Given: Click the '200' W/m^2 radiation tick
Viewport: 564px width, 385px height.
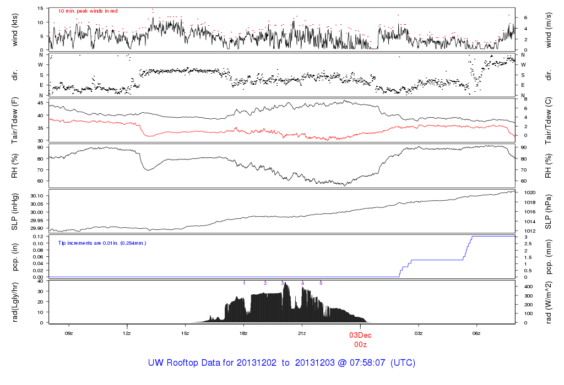Looking at the screenshot, I should pyautogui.click(x=528, y=305).
